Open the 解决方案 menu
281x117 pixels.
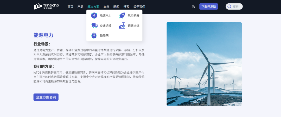click(93, 6)
